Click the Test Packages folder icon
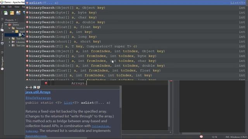This screenshot has width=248, height=139. pyautogui.click(x=13, y=39)
